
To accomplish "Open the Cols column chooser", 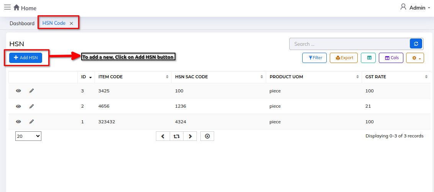I will 391,58.
